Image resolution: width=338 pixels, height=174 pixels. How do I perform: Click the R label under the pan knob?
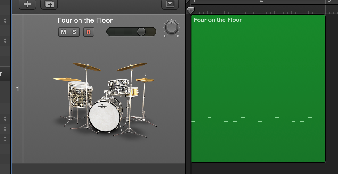pos(178,36)
